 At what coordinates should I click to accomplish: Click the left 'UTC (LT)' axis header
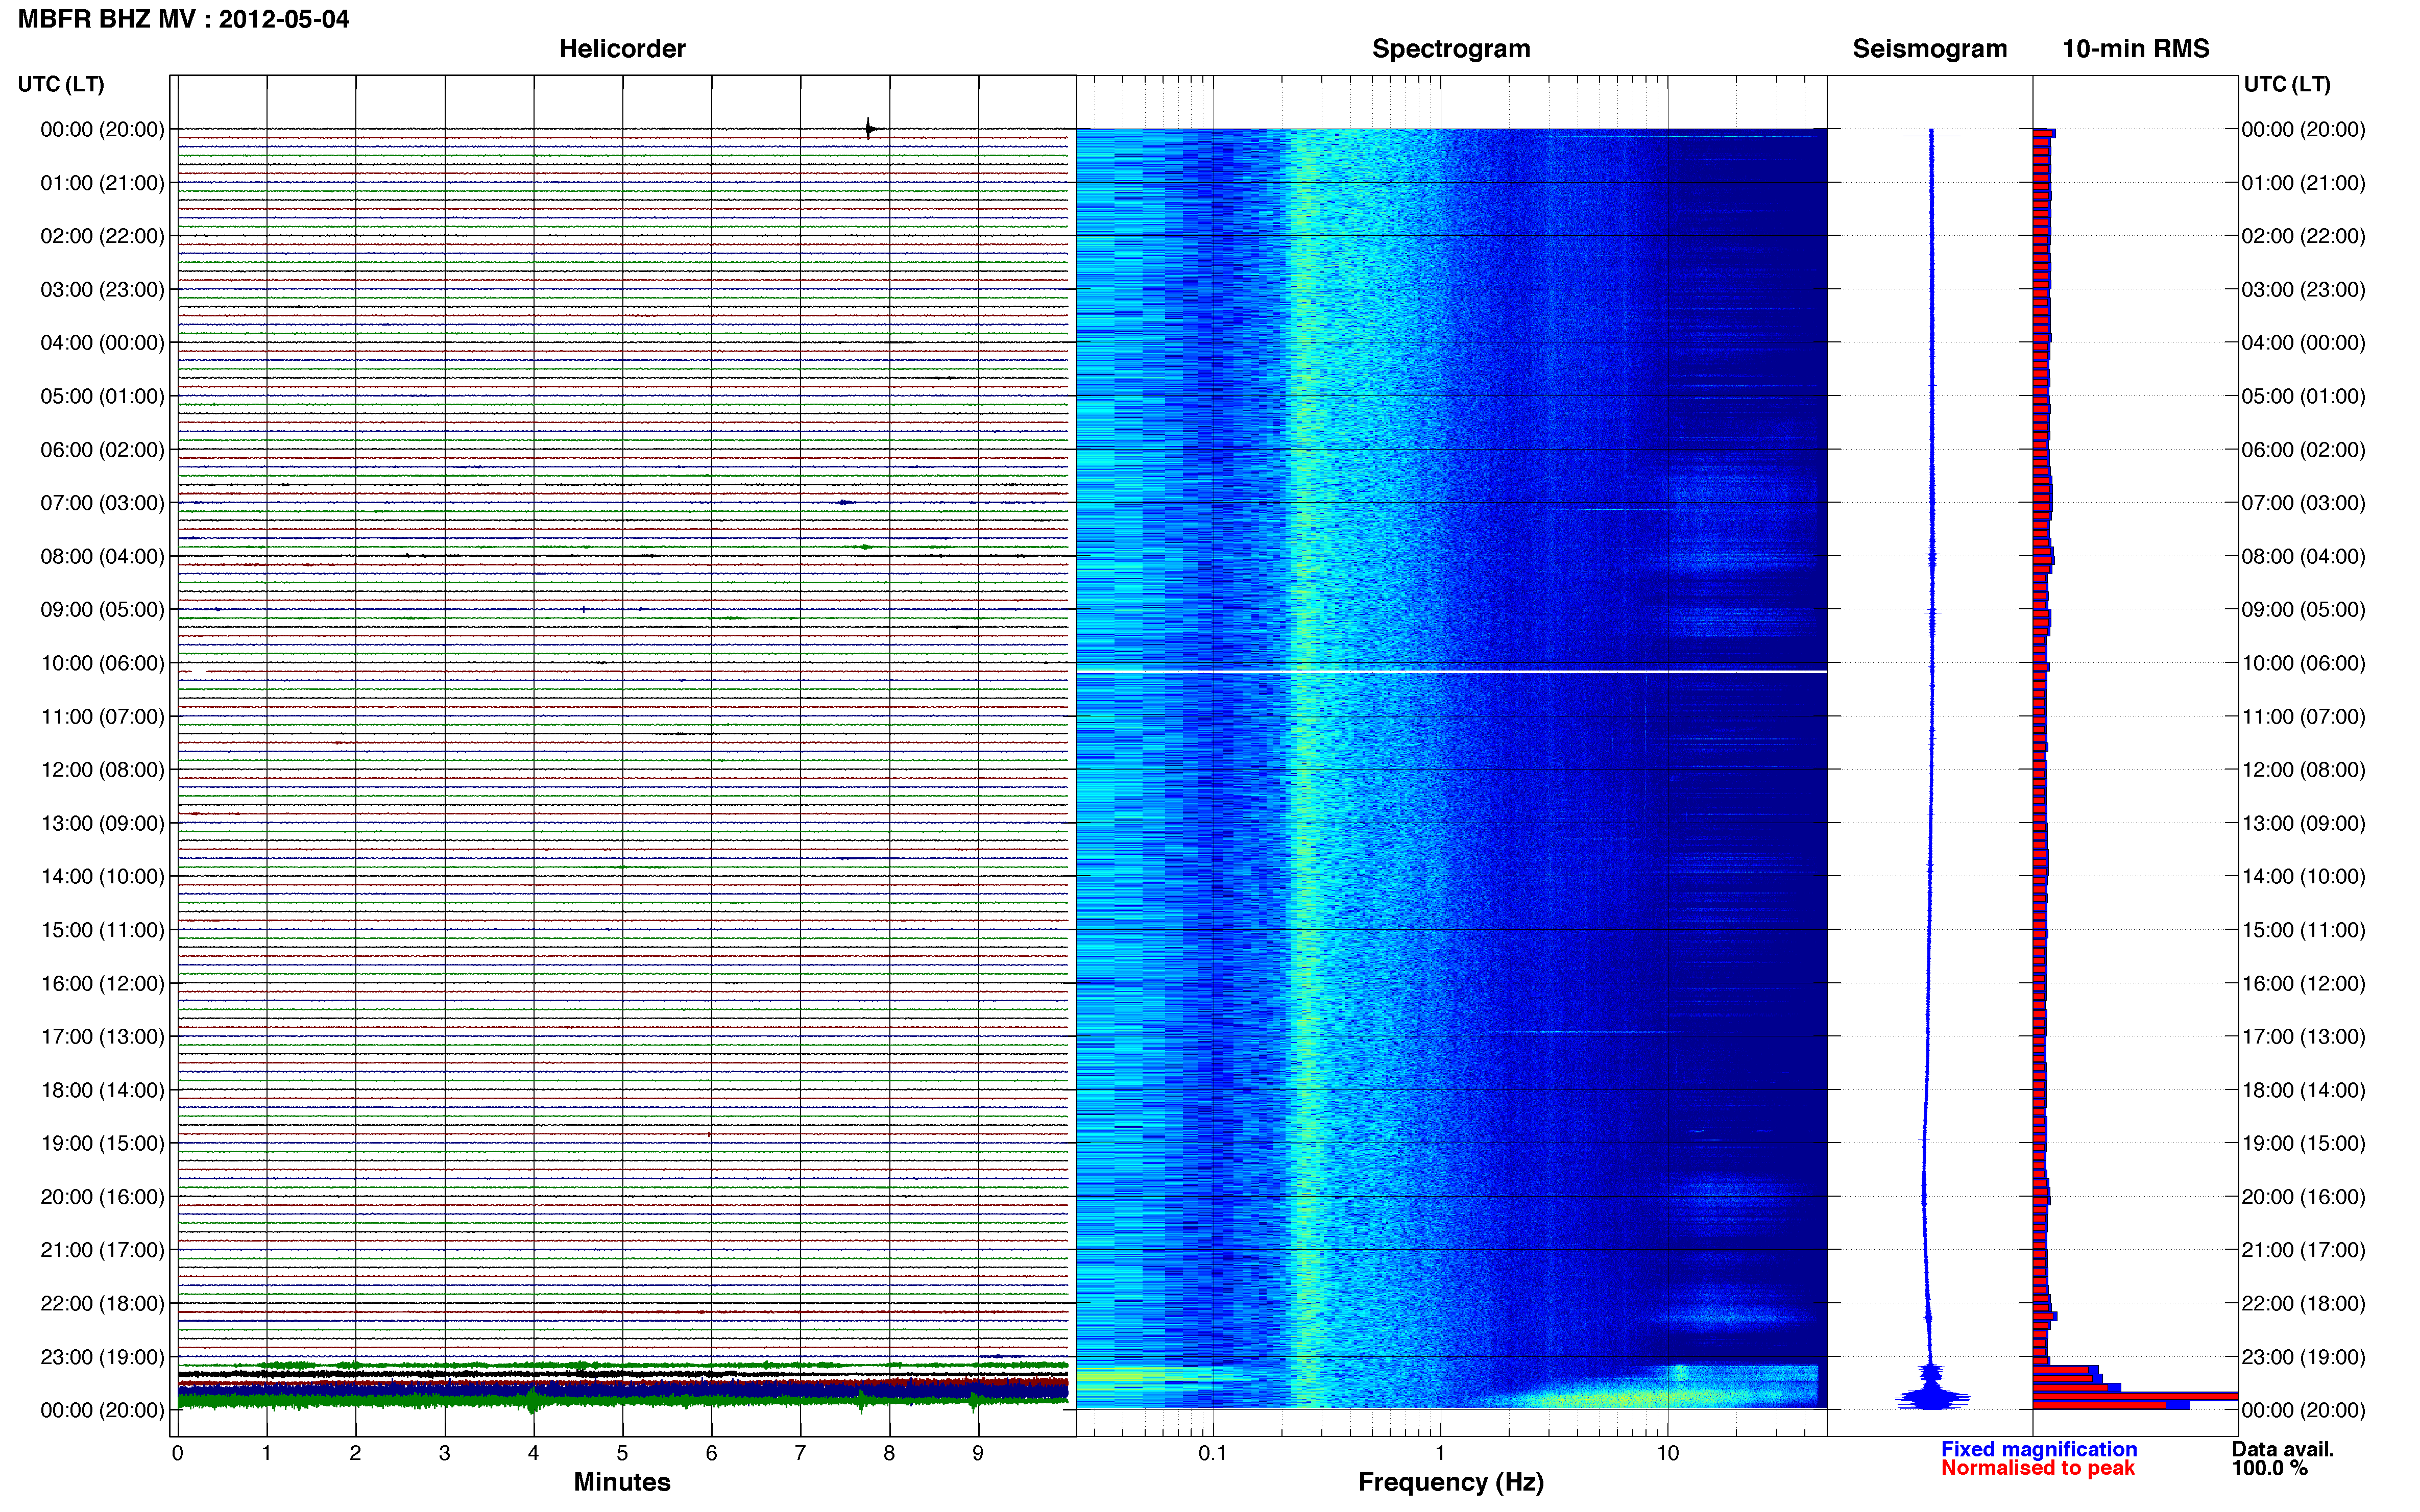pos(61,84)
